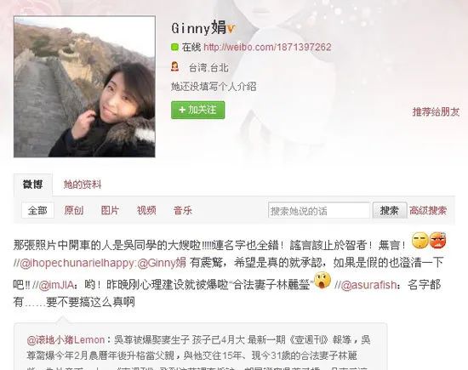
Task: Open 高级搜索 advanced search
Action: coord(428,210)
